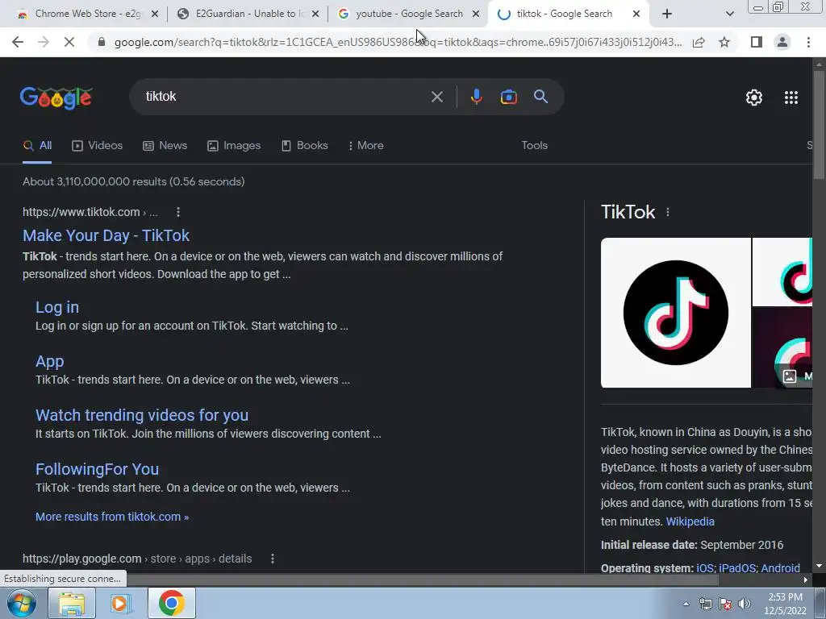Open the Log in sitelink
826x619 pixels.
point(57,307)
